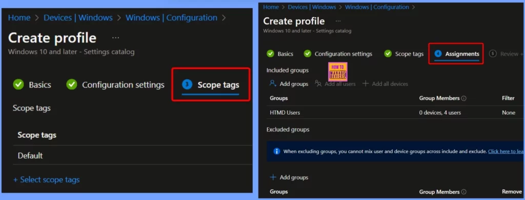
Task: Go to the Basics step in the left panel
Action: [32, 85]
